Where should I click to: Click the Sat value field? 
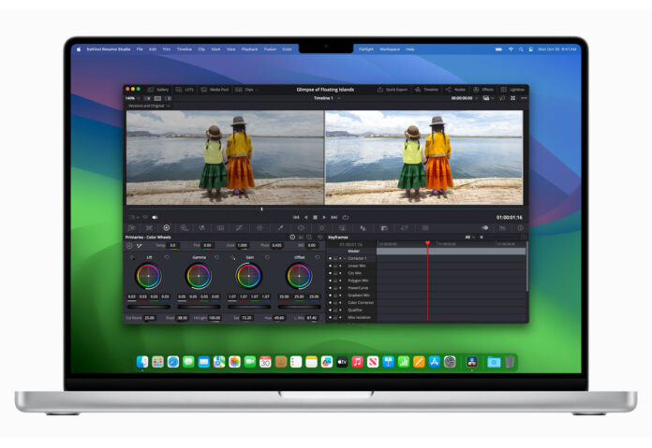click(x=246, y=318)
